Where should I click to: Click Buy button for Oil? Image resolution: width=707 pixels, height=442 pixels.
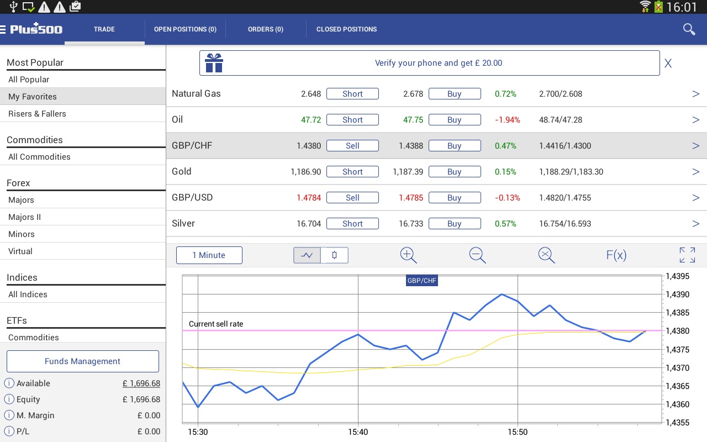[x=455, y=120]
